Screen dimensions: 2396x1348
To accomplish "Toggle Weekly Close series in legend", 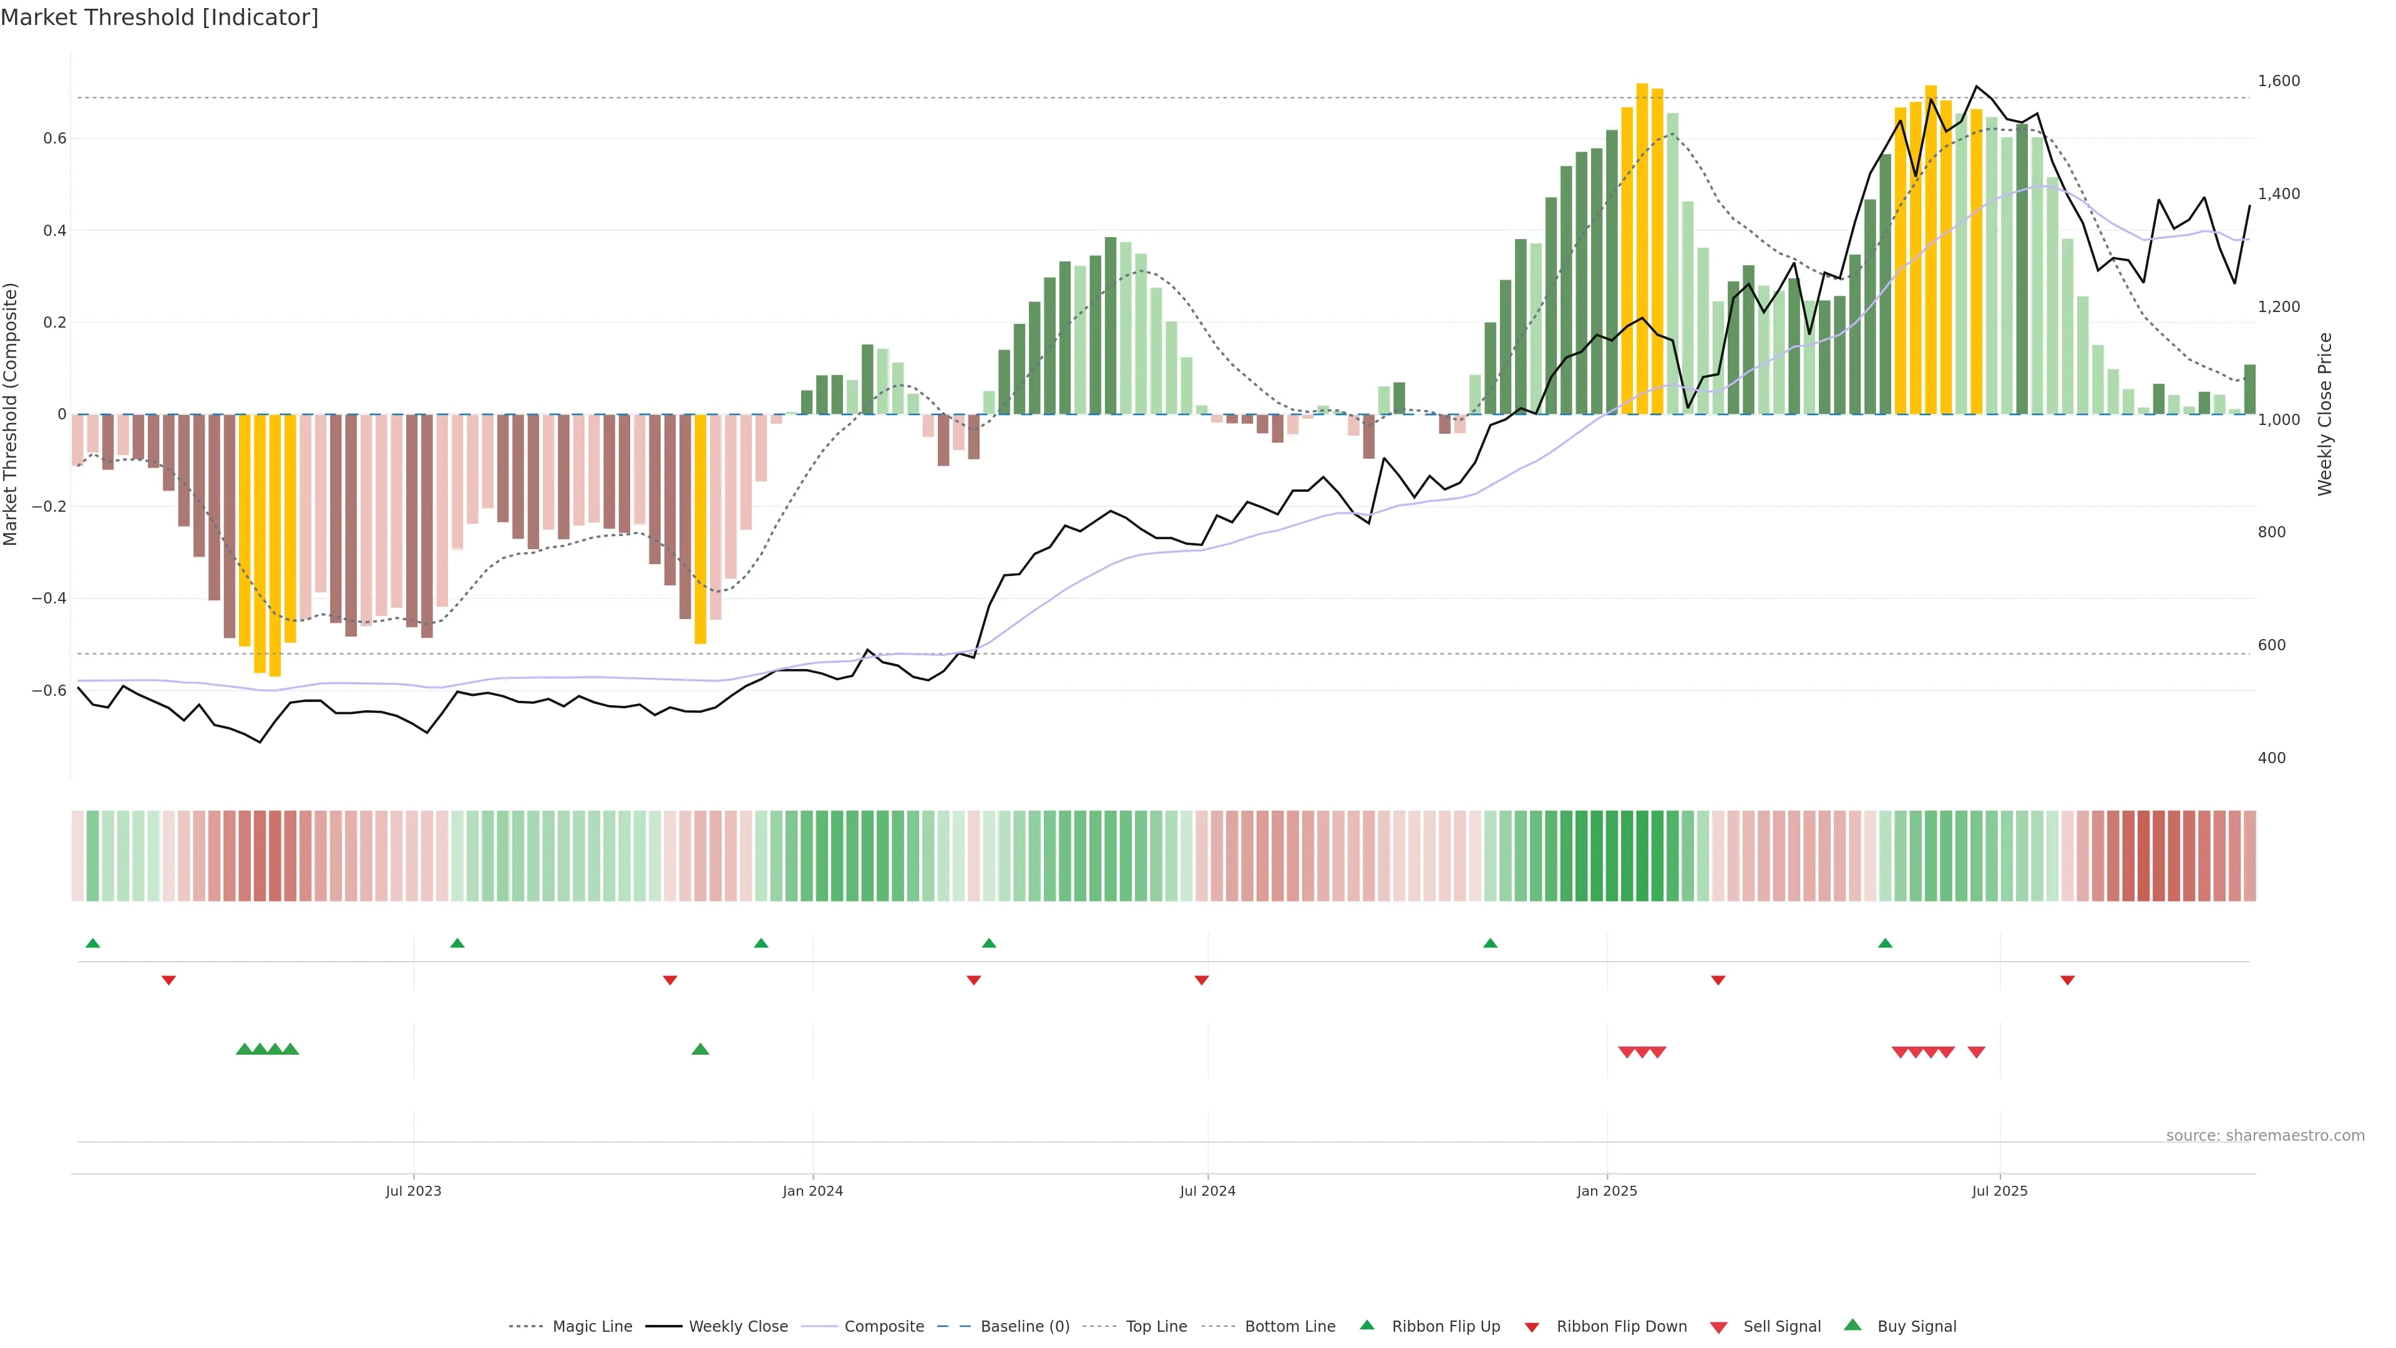I will (x=738, y=1327).
